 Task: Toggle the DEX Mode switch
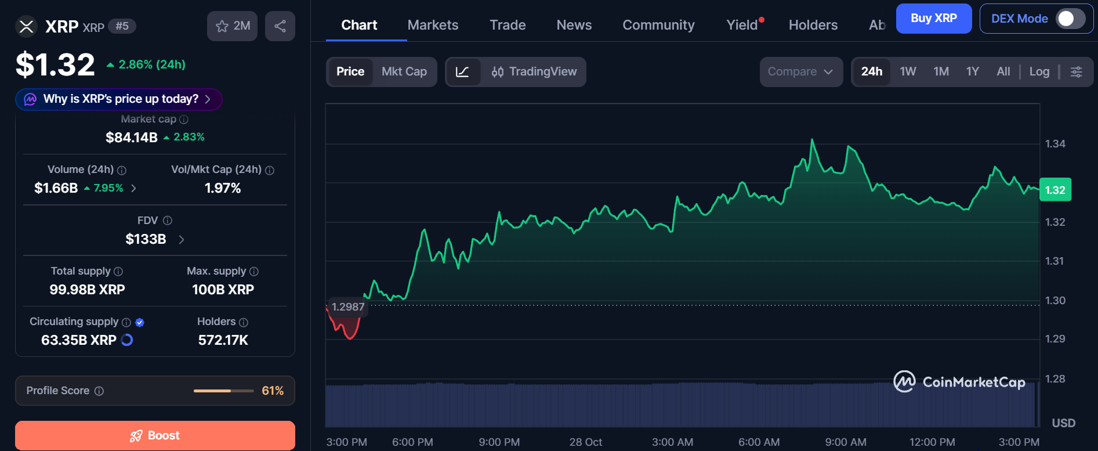[x=1070, y=19]
